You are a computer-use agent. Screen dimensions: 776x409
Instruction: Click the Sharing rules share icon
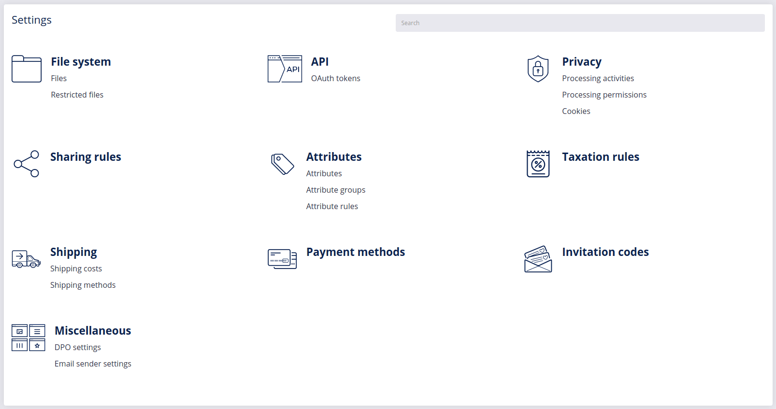tap(27, 164)
